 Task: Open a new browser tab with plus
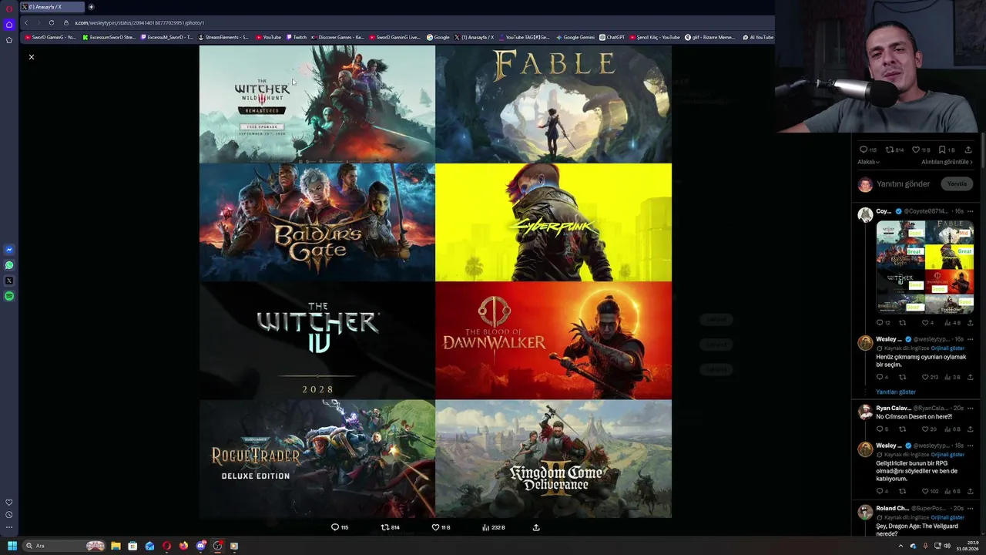(x=91, y=7)
